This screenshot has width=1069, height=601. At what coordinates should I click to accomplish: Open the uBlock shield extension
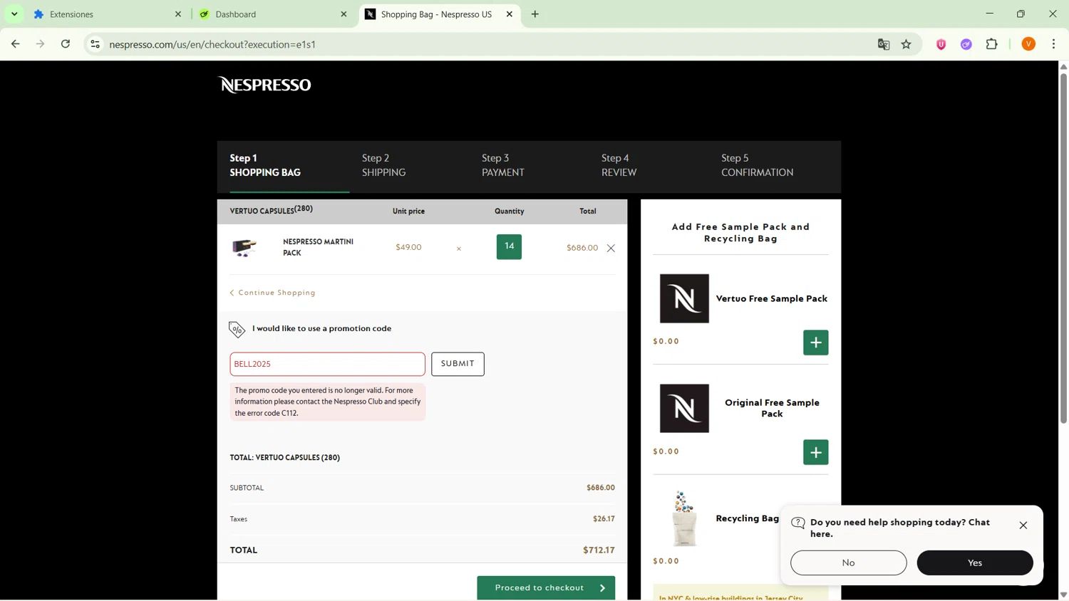[941, 44]
